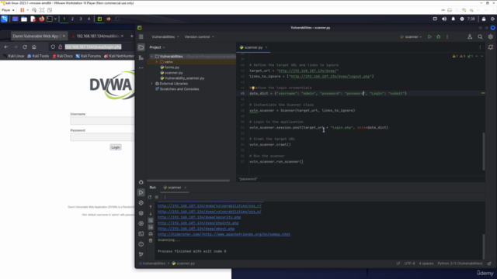Open the Kali Forums bookmark
This screenshot has width=497, height=279.
[89, 56]
